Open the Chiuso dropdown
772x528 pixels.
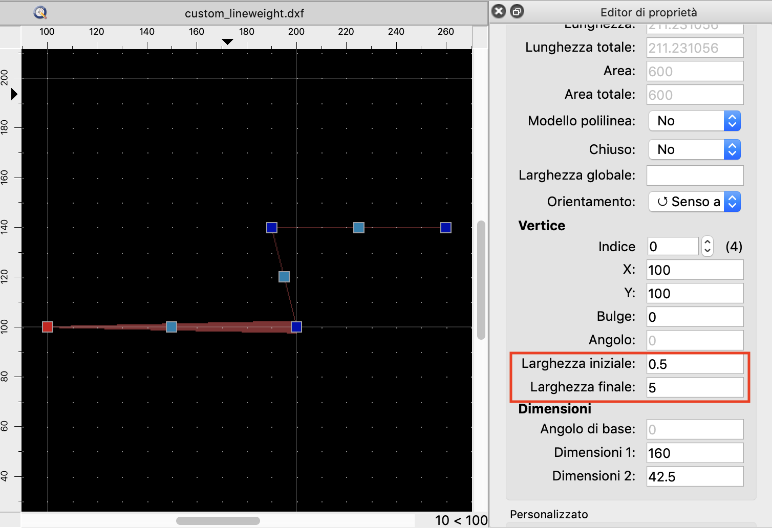[x=694, y=150]
